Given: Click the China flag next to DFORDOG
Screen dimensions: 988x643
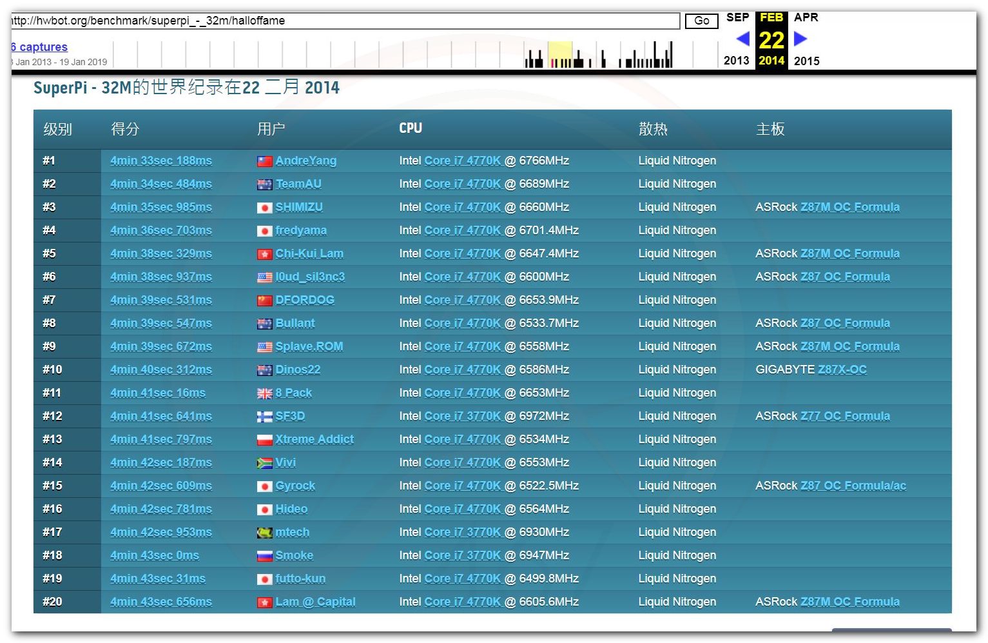Looking at the screenshot, I should click(x=264, y=301).
